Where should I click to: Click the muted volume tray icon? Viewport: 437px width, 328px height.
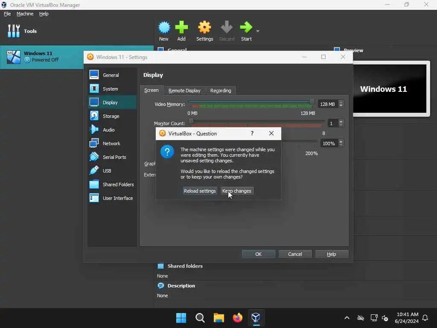pos(385,318)
